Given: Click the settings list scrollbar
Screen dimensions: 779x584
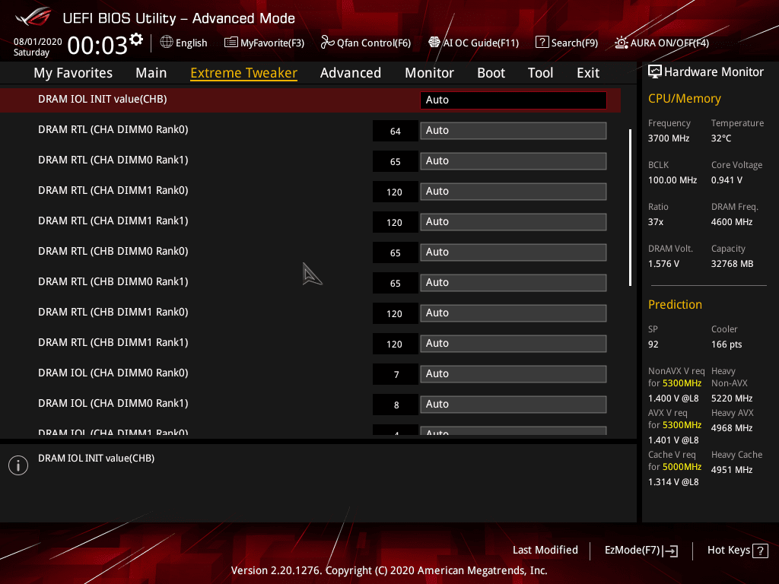Looking at the screenshot, I should [630, 208].
